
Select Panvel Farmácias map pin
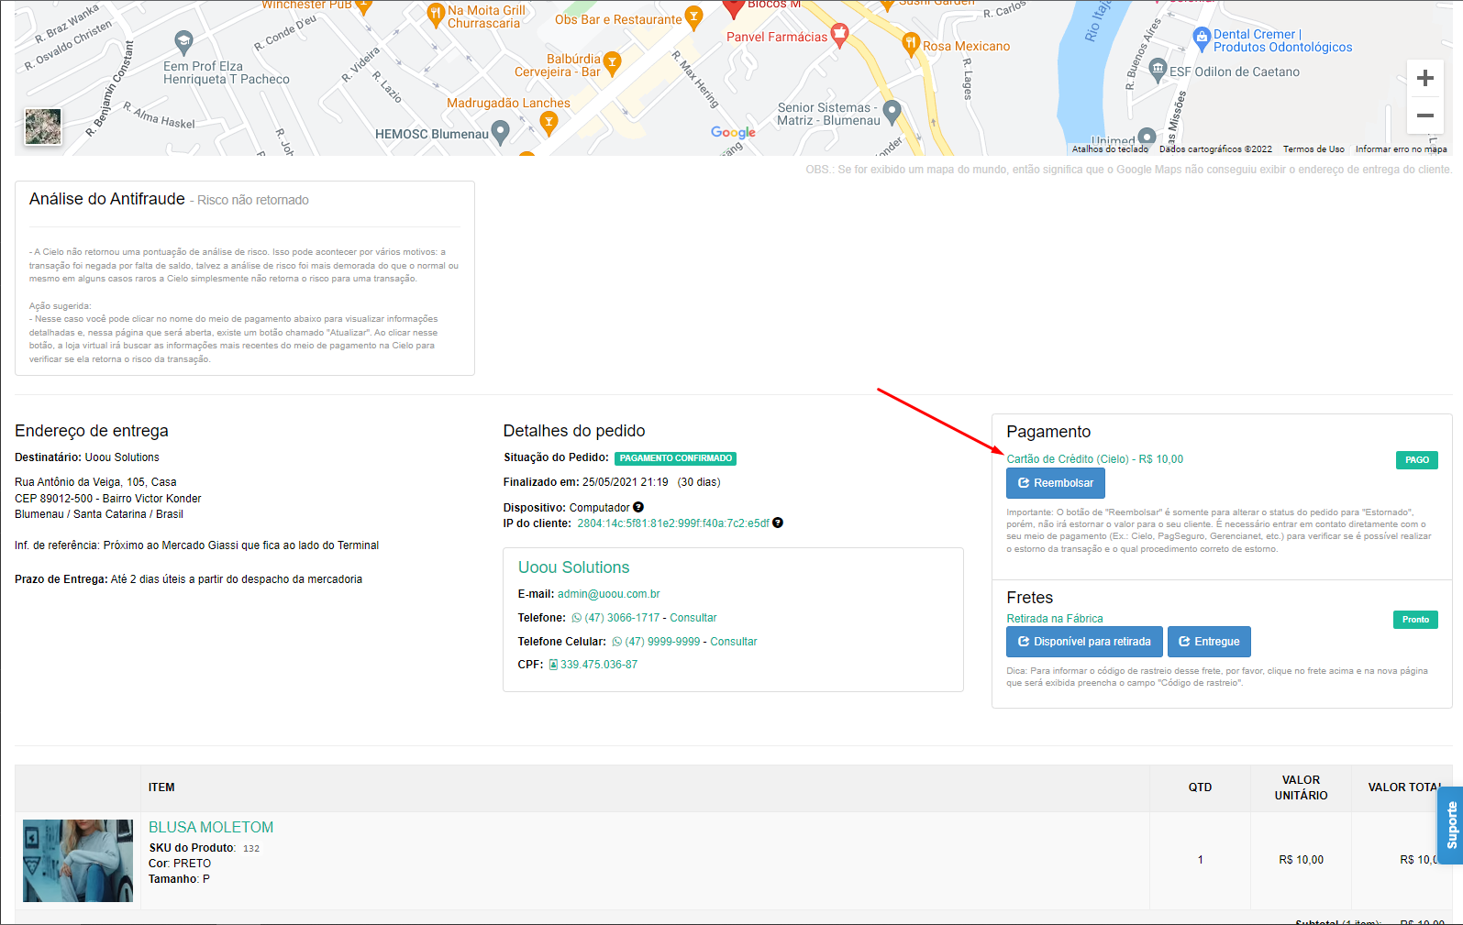tap(839, 35)
